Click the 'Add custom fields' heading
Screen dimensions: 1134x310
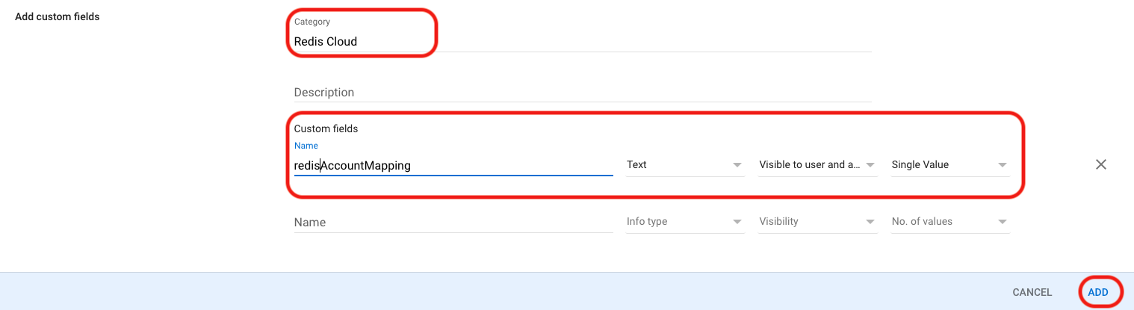pos(58,16)
